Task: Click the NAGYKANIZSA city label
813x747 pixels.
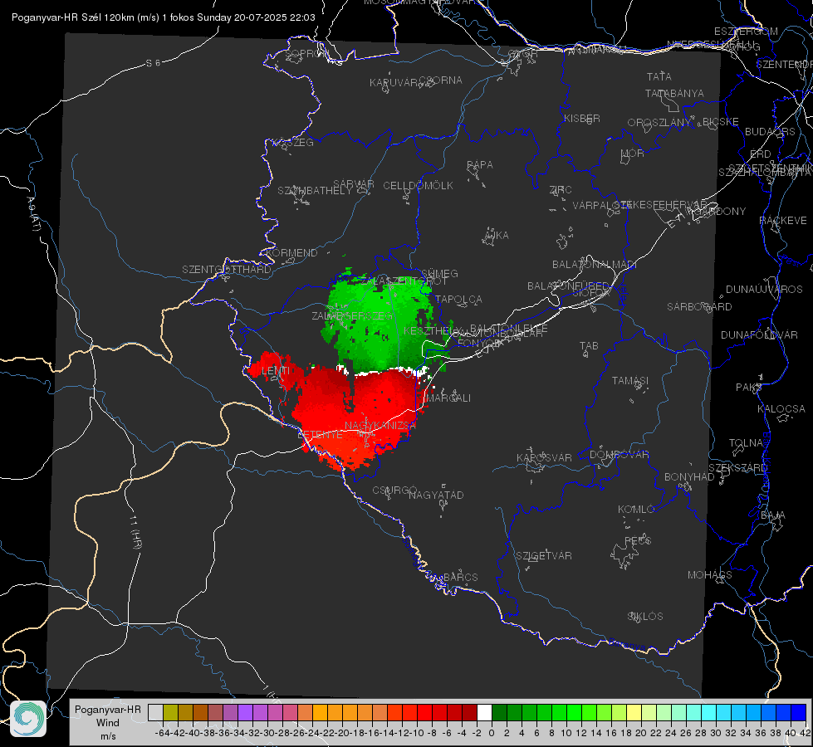Action: click(380, 426)
